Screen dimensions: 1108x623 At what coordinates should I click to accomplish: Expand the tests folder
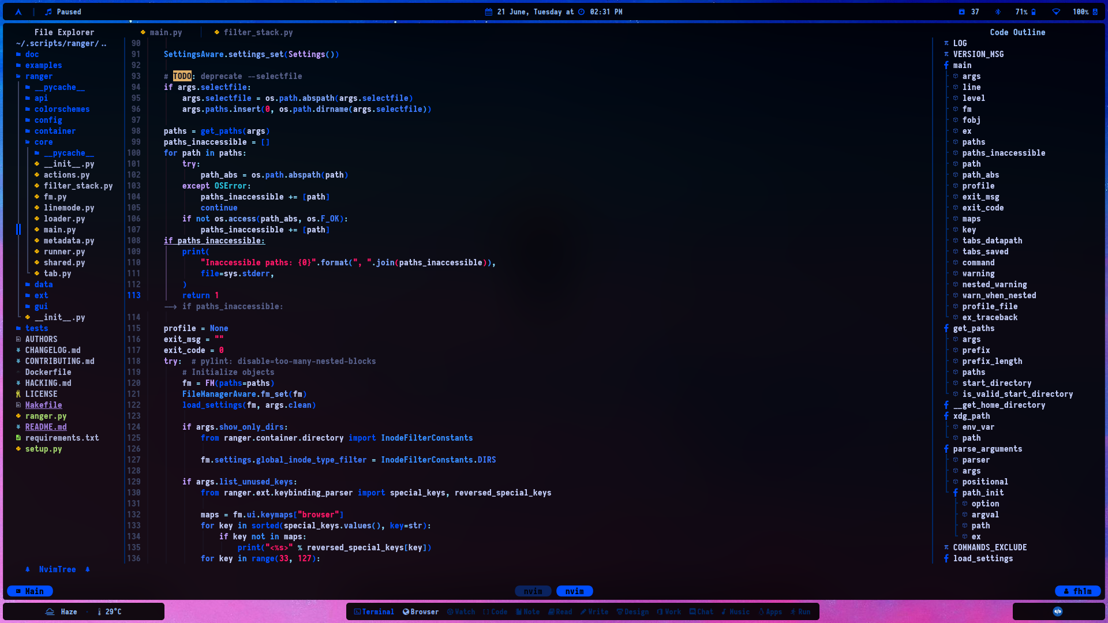click(x=36, y=328)
